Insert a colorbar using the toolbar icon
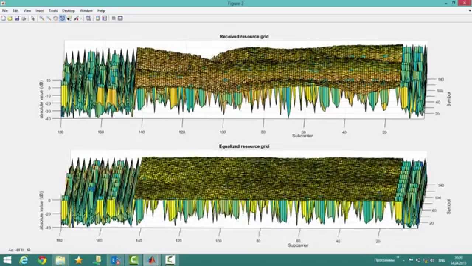472x266 pixels. point(98,18)
